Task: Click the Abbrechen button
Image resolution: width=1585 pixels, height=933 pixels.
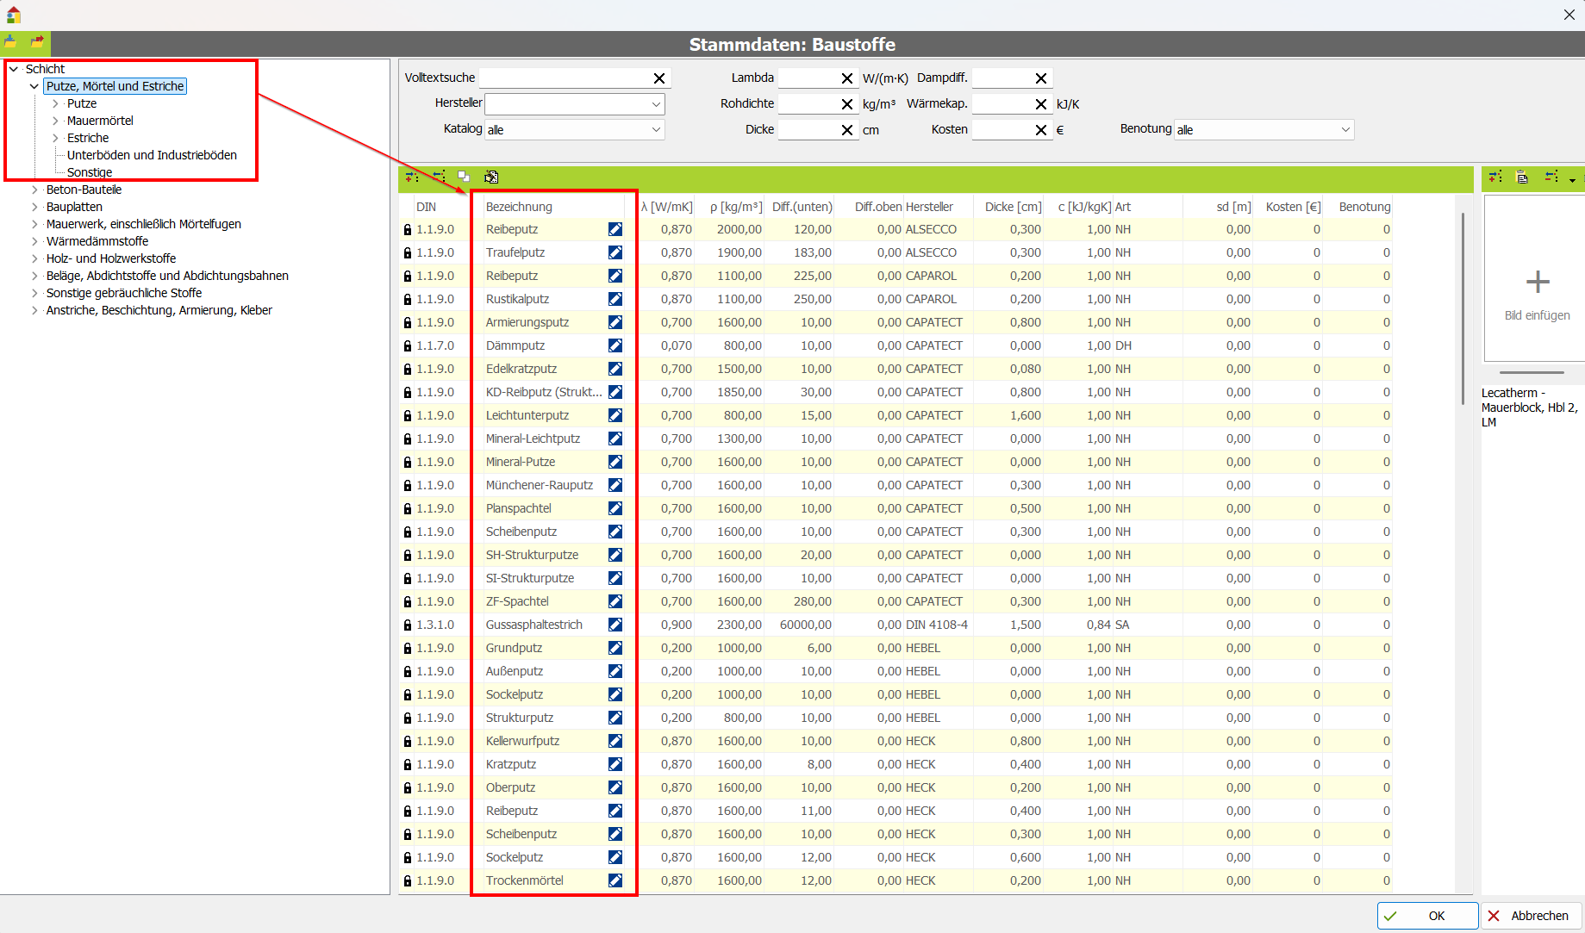Action: 1531,916
